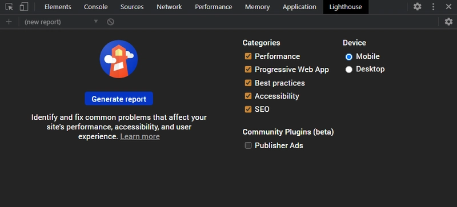Screen dimensions: 457x207
Task: Click the Lighthouse logo image
Action: coord(119,59)
